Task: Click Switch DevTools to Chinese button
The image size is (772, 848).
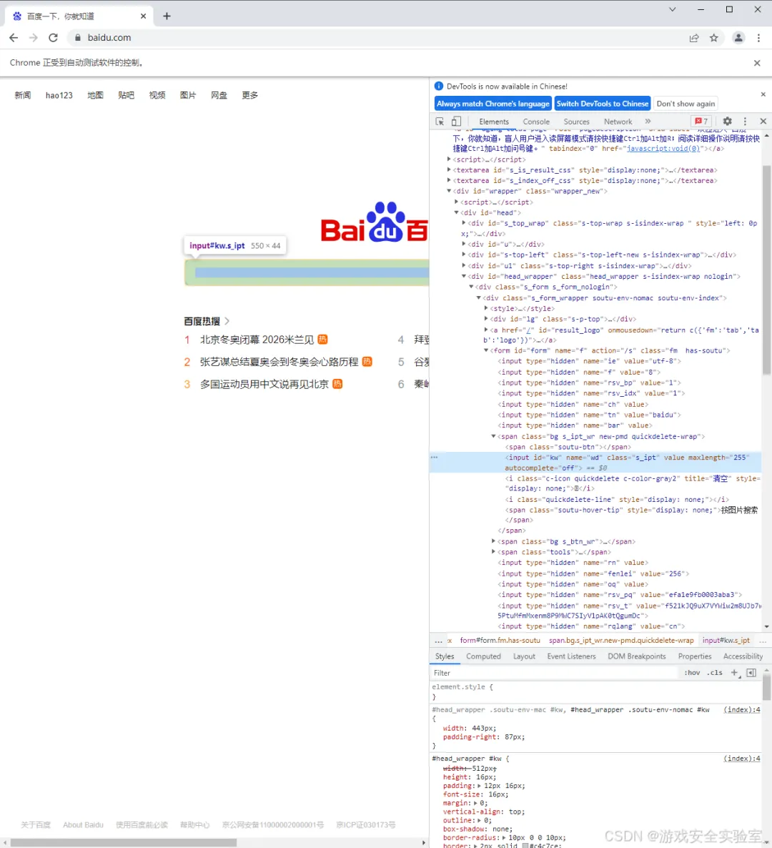Action: [x=603, y=104]
